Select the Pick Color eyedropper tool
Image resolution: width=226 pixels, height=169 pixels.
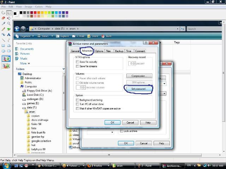pyautogui.click(x=3, y=24)
